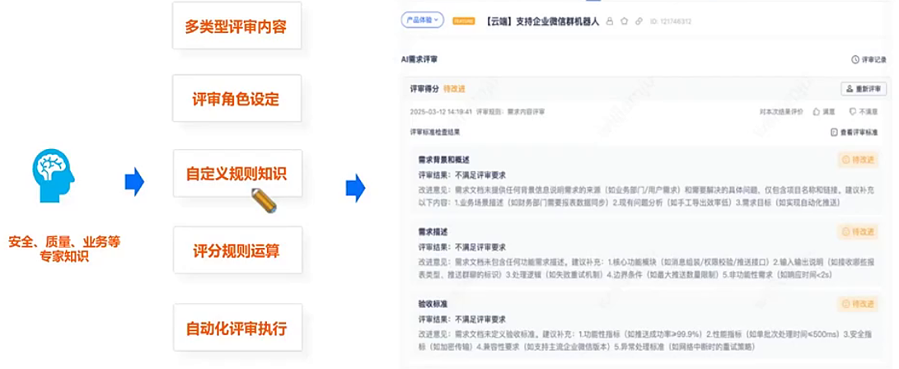The height and width of the screenshot is (369, 899).
Task: Open the 产品体验 dropdown pill
Action: pyautogui.click(x=422, y=20)
